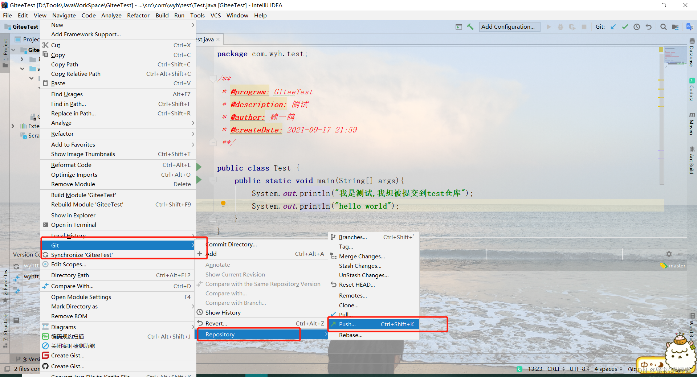
Task: Open the 9: Version Control bottom tab
Action: click(x=28, y=359)
